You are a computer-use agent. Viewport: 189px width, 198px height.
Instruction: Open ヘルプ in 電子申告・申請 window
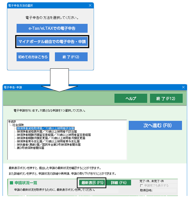(x=131, y=98)
